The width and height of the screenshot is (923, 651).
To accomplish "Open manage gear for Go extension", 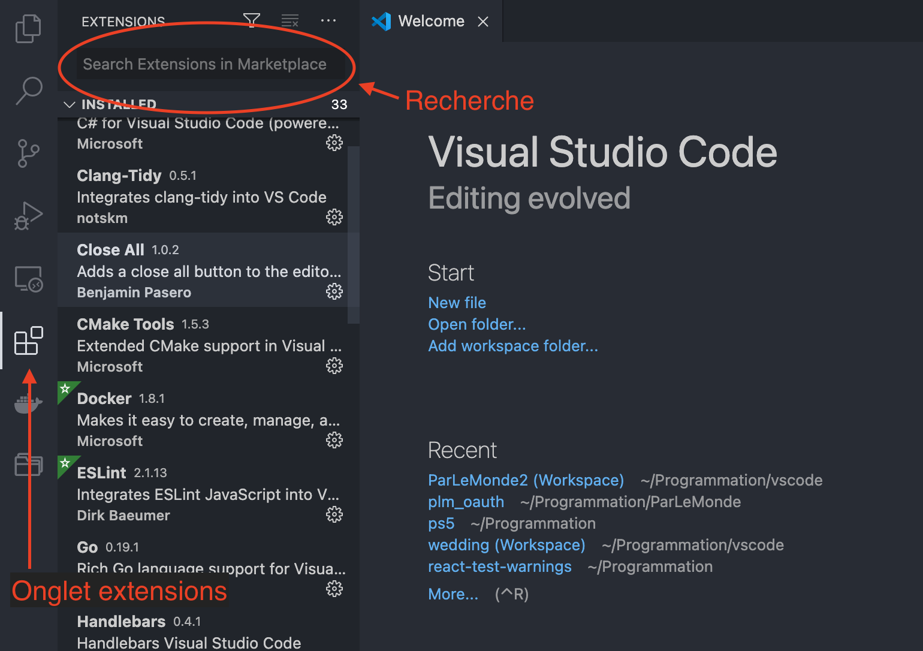I will [334, 589].
